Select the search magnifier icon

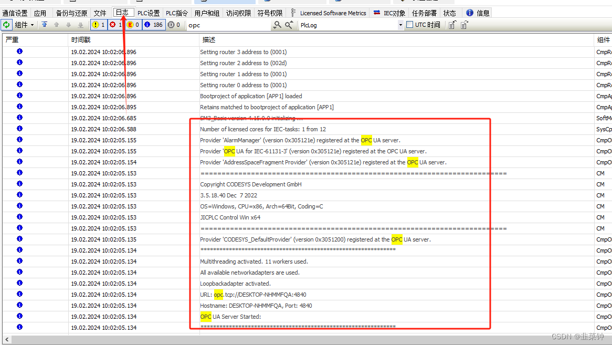click(277, 25)
